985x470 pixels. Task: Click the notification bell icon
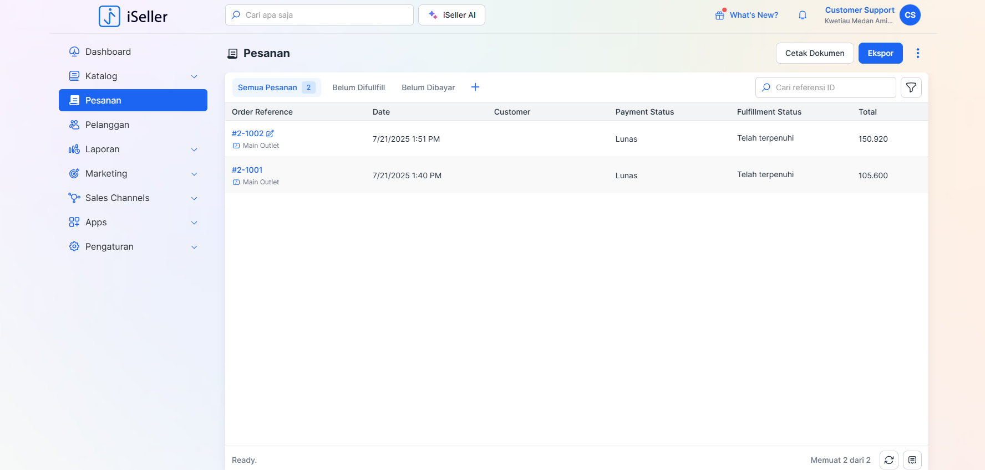click(x=802, y=16)
